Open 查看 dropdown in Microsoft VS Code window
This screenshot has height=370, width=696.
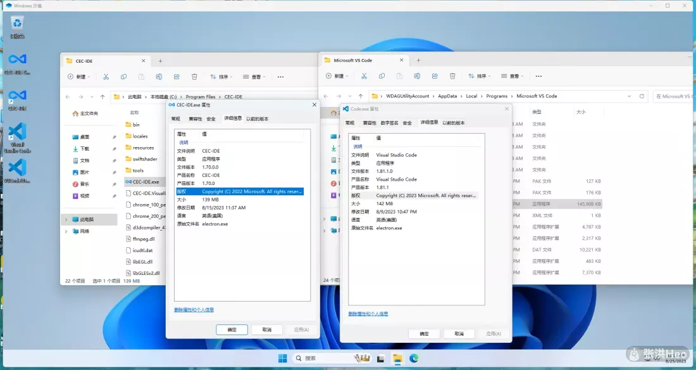pos(513,76)
